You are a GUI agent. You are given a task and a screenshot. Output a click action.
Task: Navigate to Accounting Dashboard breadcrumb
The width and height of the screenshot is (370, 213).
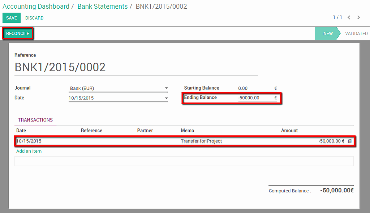(36, 7)
